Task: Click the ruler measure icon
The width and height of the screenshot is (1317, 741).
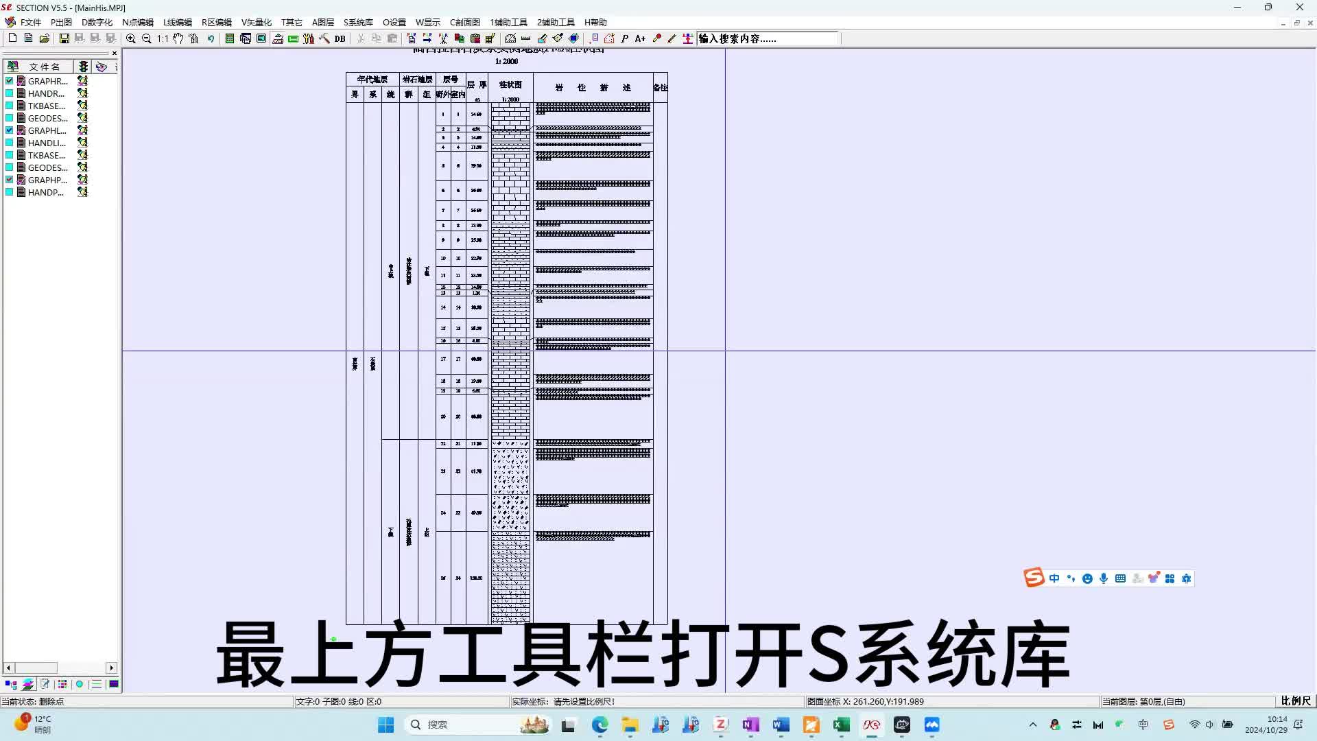Action: point(526,38)
